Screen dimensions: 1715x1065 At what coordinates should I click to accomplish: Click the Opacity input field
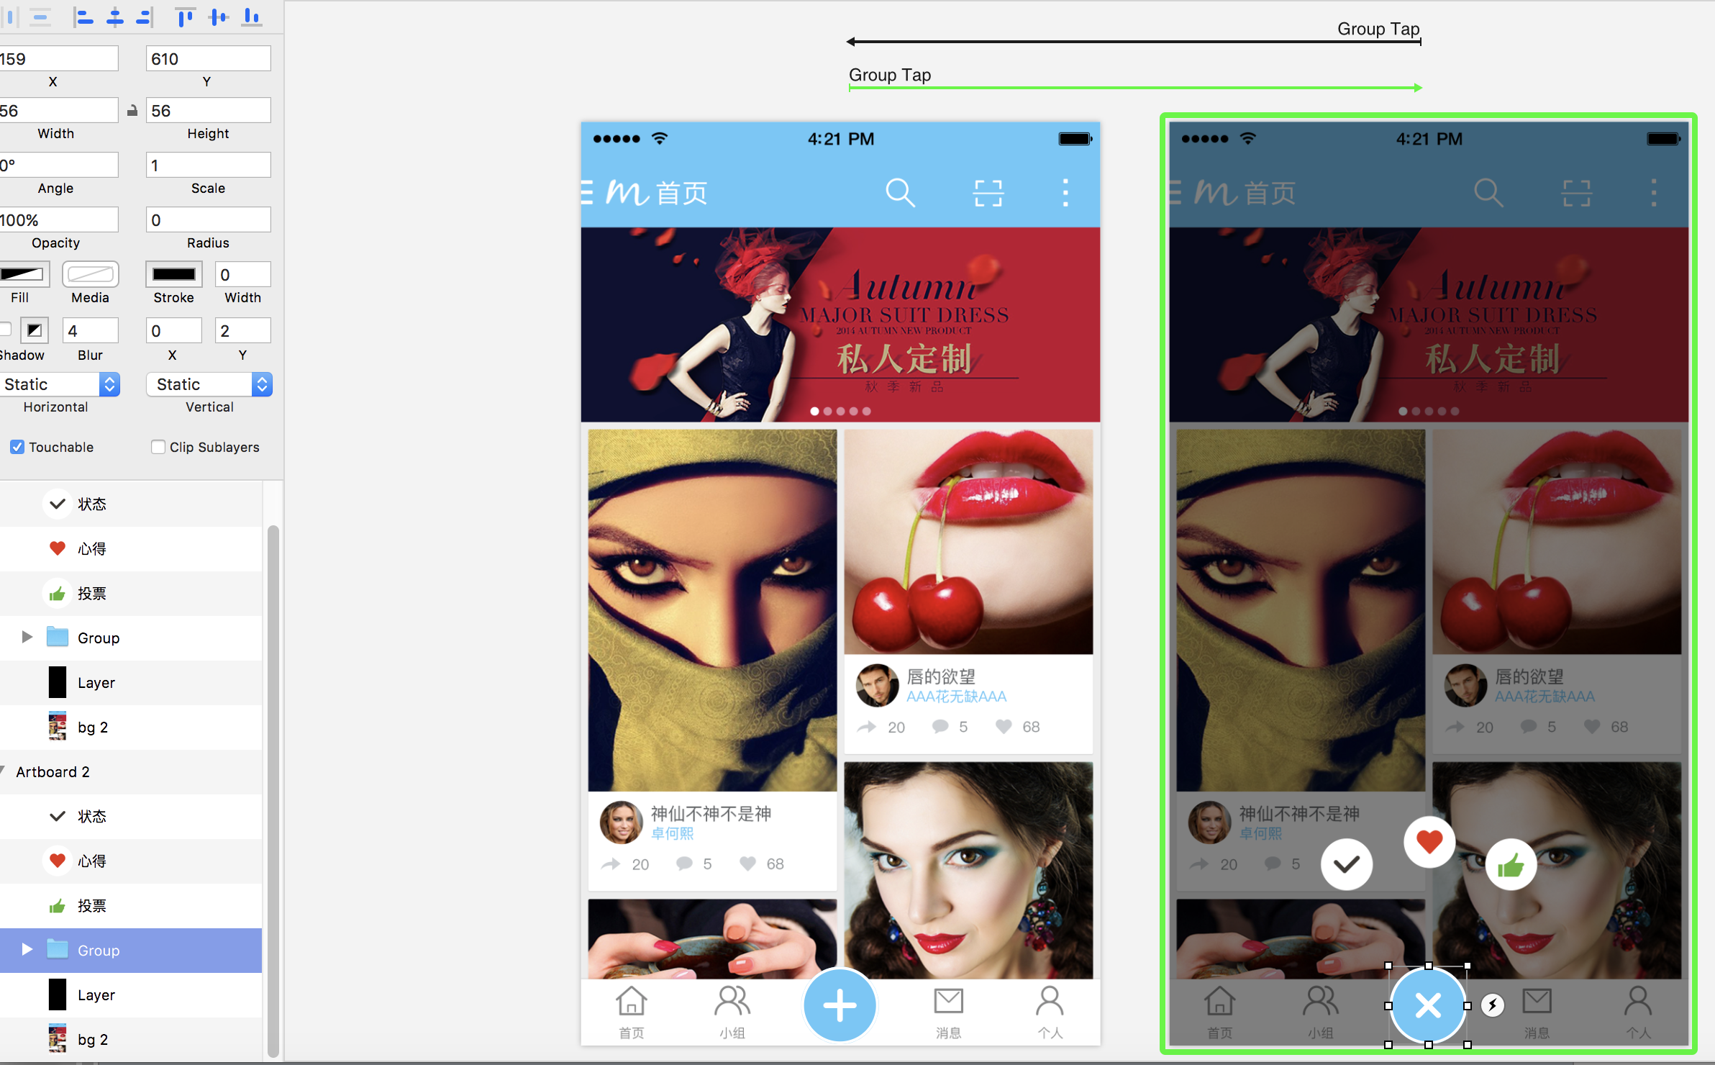58,220
